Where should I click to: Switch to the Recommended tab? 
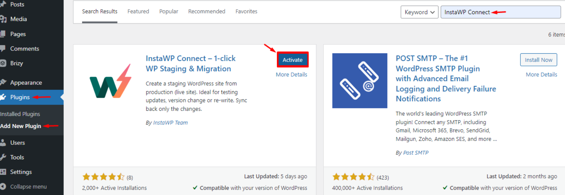point(207,11)
